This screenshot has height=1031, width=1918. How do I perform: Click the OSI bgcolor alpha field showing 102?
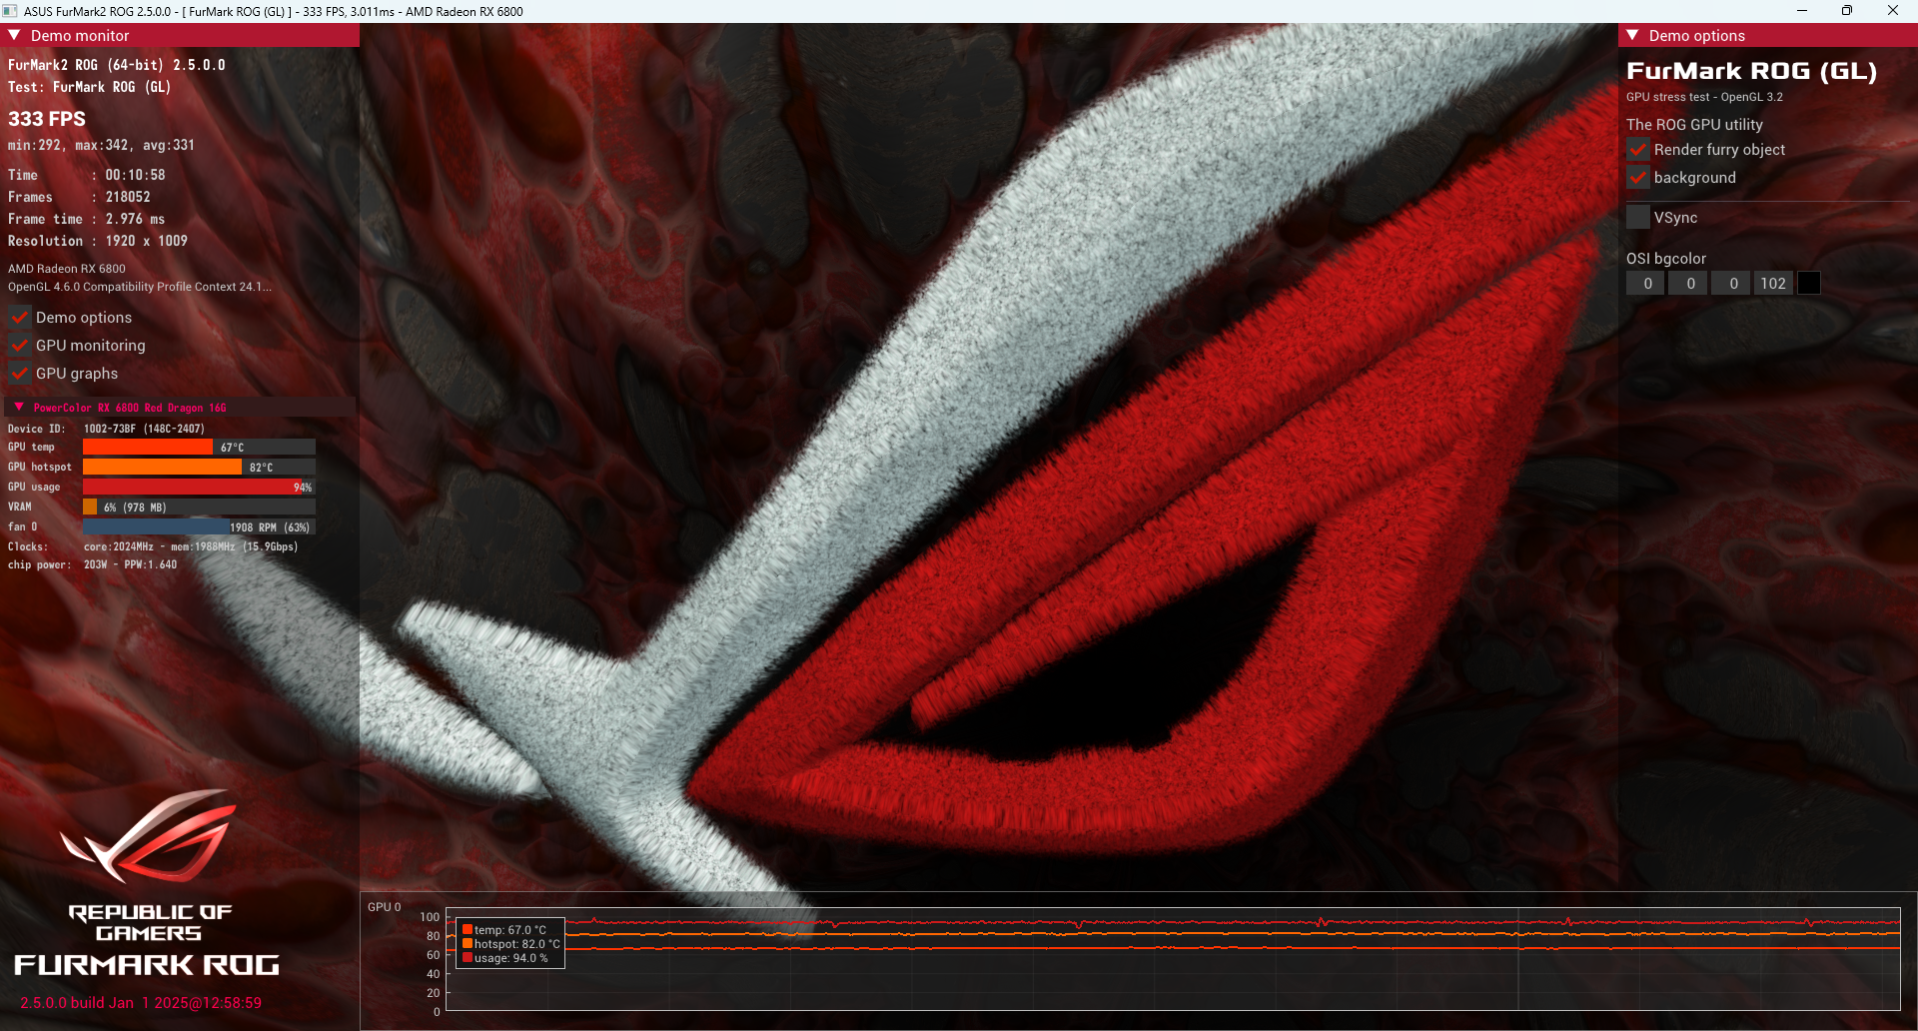1773,284
